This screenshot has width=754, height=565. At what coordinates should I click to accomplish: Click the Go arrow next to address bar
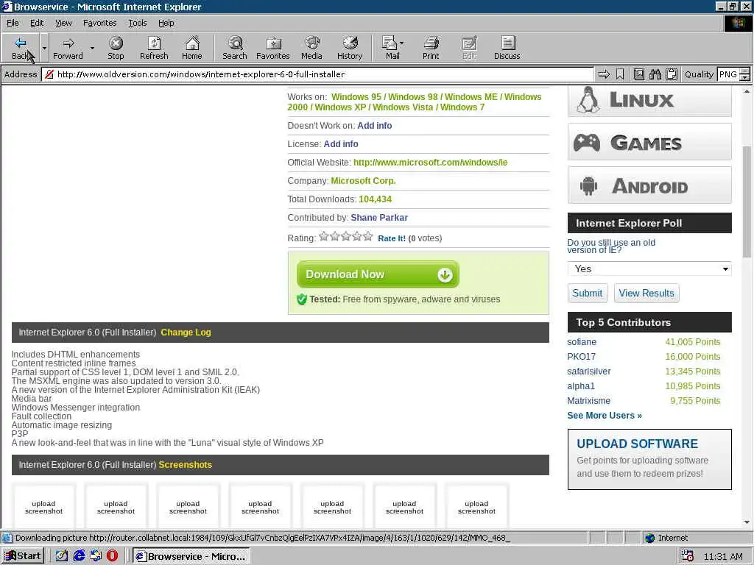tap(604, 74)
